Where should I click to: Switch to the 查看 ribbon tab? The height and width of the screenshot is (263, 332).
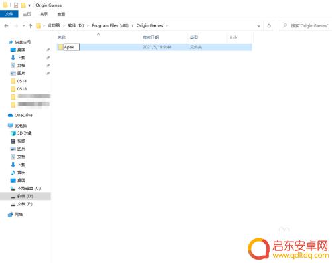coord(61,14)
